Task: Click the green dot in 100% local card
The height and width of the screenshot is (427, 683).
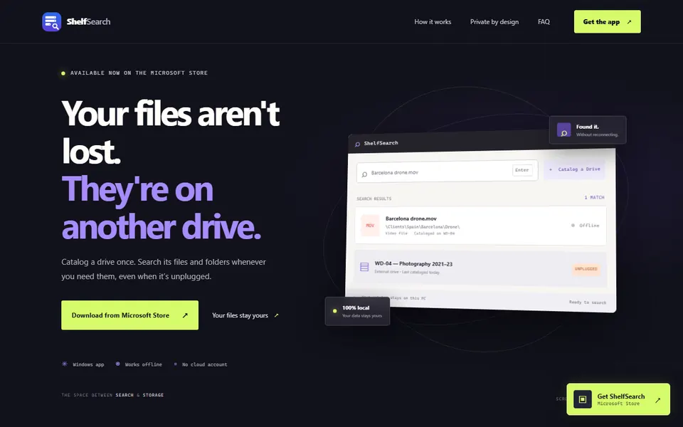Action: click(334, 311)
